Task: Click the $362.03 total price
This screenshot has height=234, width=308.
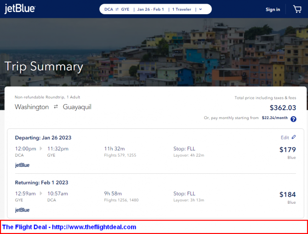Action: [x=283, y=108]
